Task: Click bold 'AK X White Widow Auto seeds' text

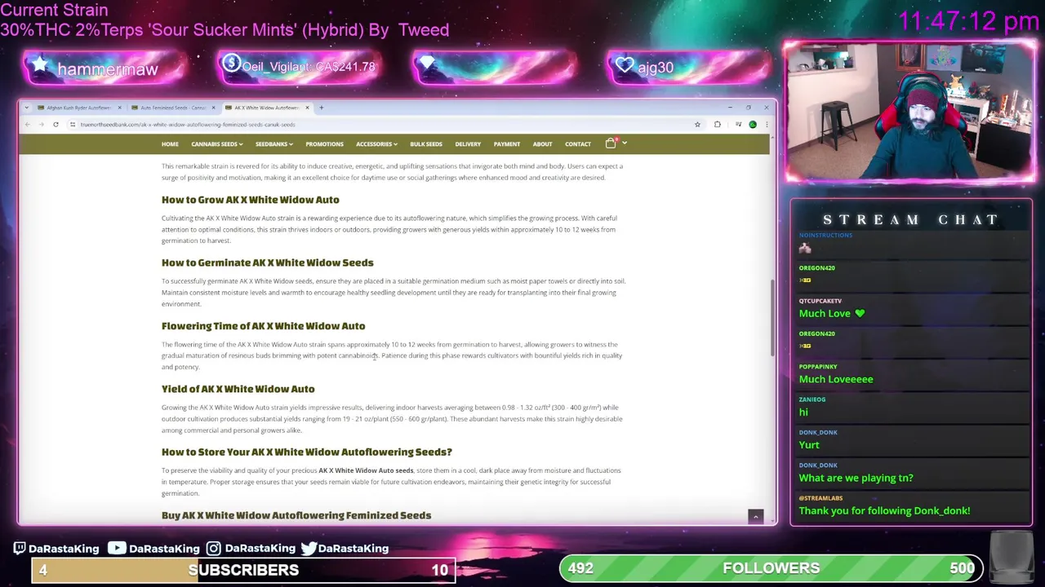Action: (x=366, y=470)
